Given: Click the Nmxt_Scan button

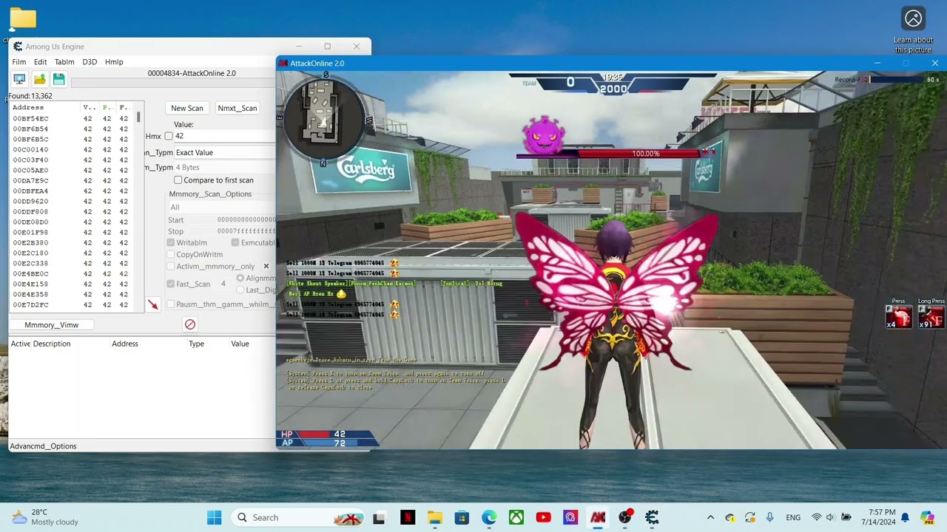Looking at the screenshot, I should pyautogui.click(x=237, y=108).
